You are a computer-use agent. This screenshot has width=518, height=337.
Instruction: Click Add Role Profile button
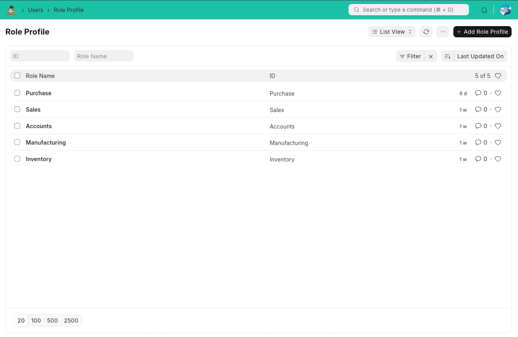pos(482,32)
